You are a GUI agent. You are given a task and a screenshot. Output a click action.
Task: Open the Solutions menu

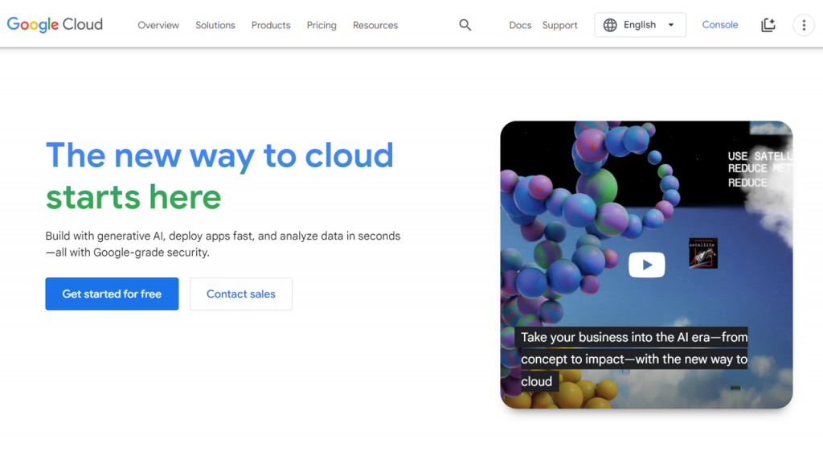pos(215,25)
